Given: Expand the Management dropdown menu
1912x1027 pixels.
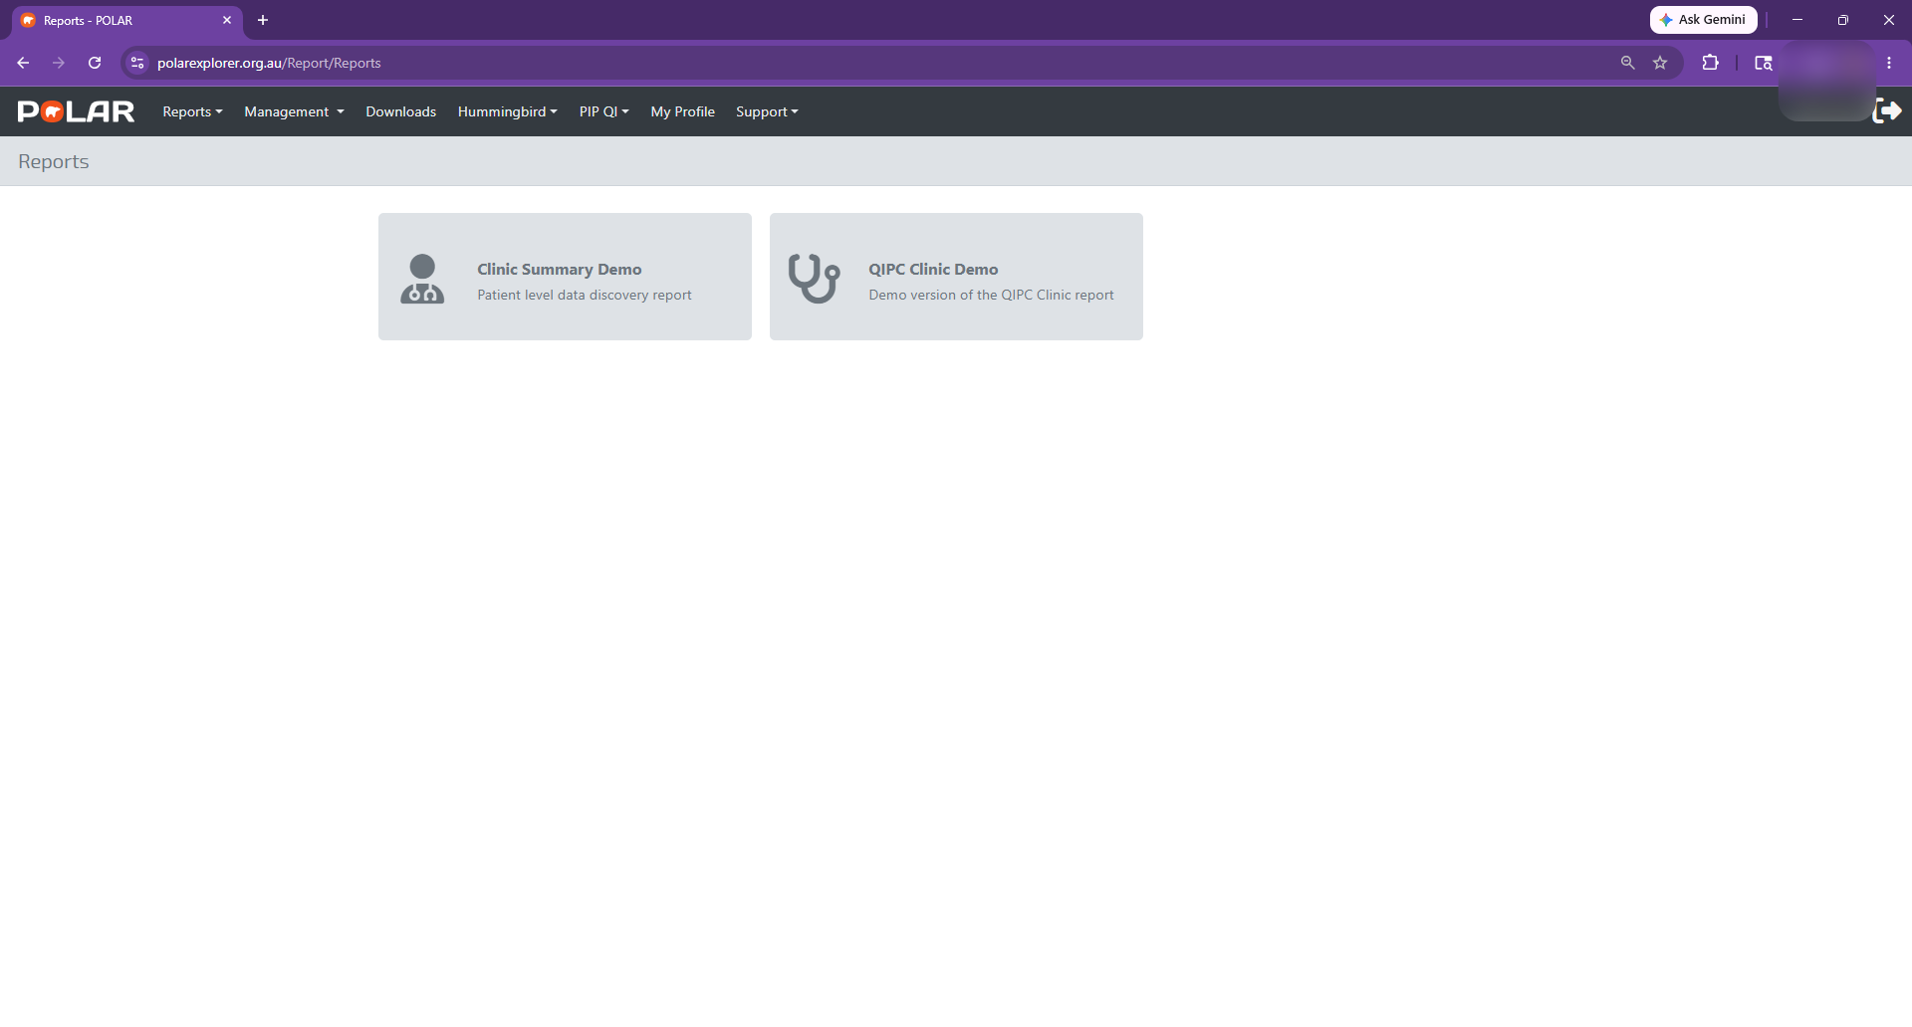Looking at the screenshot, I should coord(294,111).
